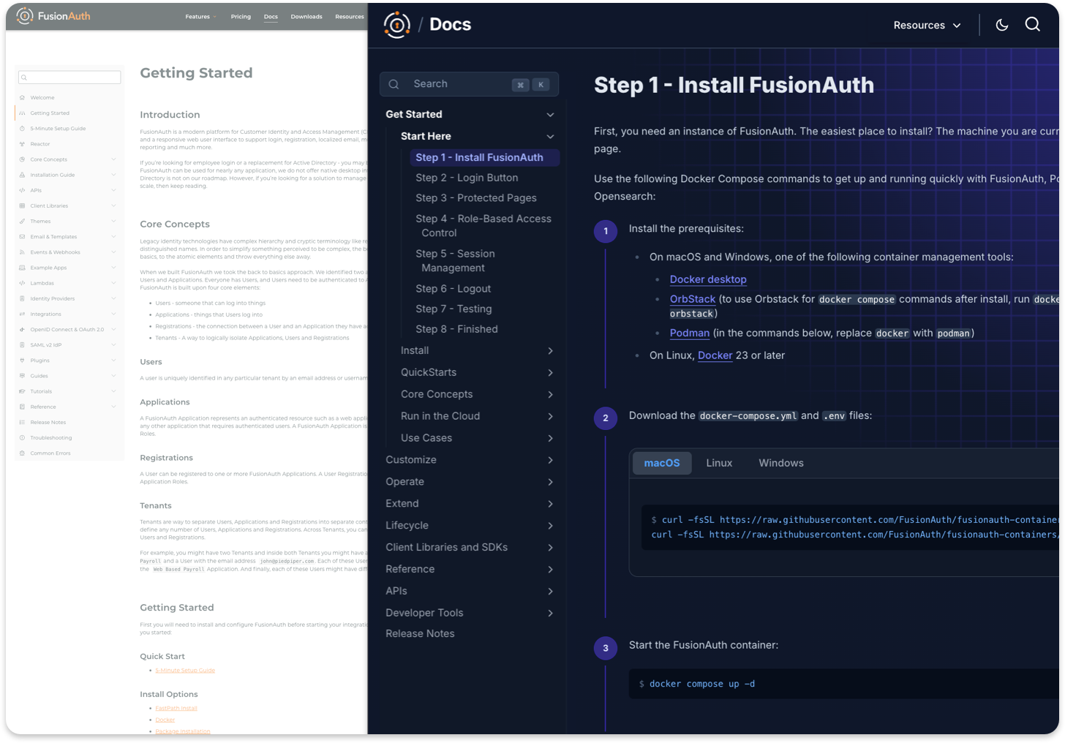The image size is (1065, 743).
Task: Switch to the Linux tab
Action: [719, 463]
